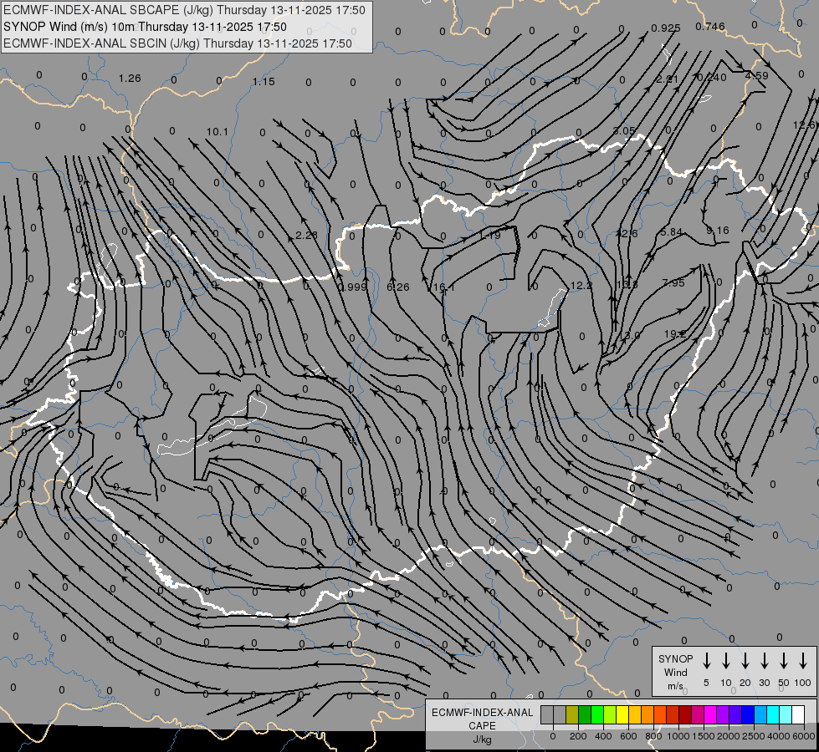Pick the bright magenta CAPE legend swatch
The height and width of the screenshot is (752, 819).
click(x=710, y=715)
